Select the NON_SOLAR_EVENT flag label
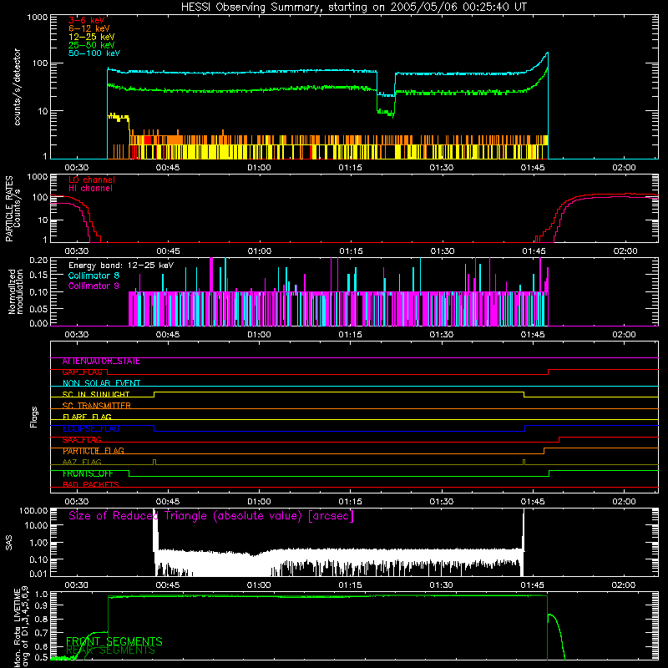This screenshot has width=668, height=668. coord(101,383)
